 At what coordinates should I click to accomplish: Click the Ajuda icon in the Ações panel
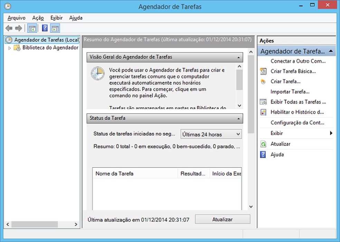[263, 154]
